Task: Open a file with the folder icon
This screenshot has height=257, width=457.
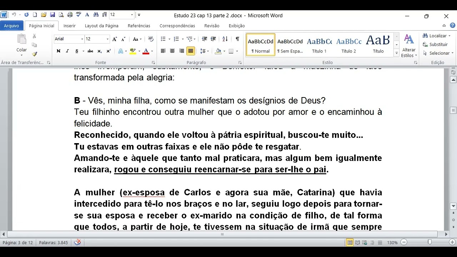Action: (x=44, y=15)
